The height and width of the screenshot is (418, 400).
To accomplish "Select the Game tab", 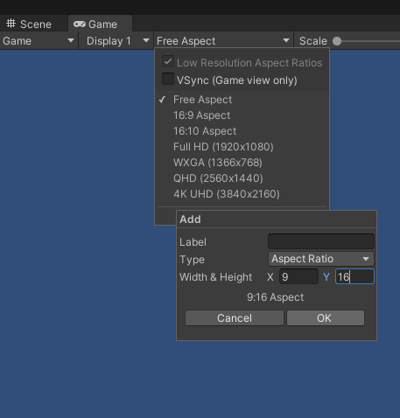I will (x=100, y=24).
